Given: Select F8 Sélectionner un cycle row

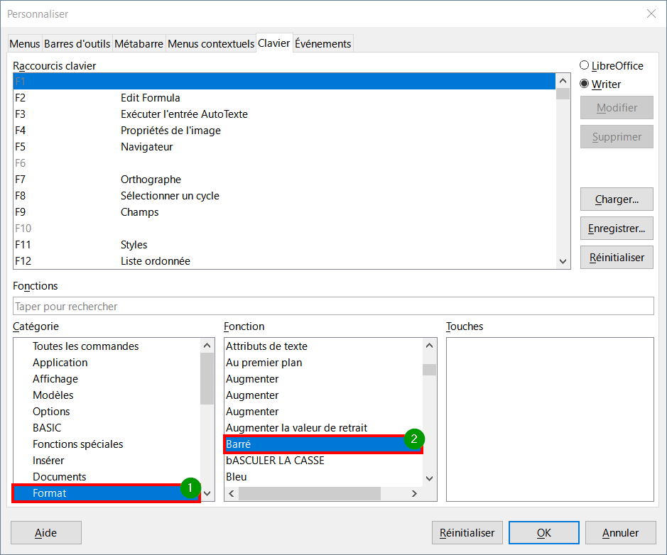Looking at the screenshot, I should pyautogui.click(x=284, y=196).
